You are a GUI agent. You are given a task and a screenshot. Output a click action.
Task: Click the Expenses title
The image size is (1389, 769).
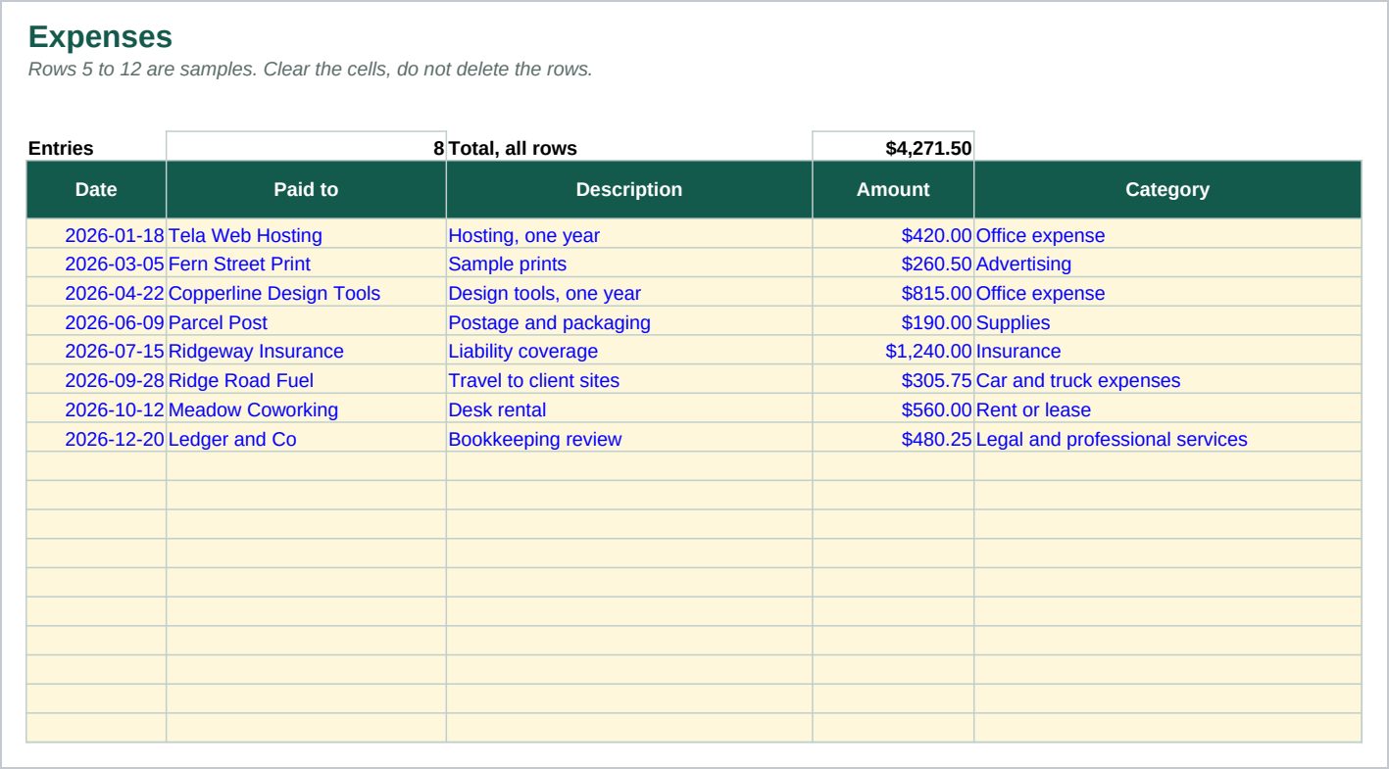(100, 36)
